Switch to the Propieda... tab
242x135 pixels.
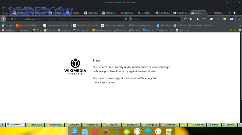pyautogui.click(x=216, y=13)
